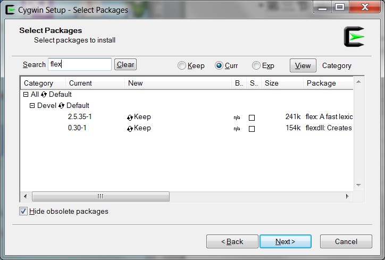Click the S.. (source) column header
385x260 pixels.
point(254,83)
